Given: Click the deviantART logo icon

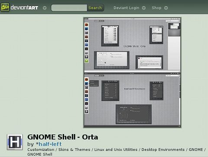Looking at the screenshot, I should click(x=5, y=7).
